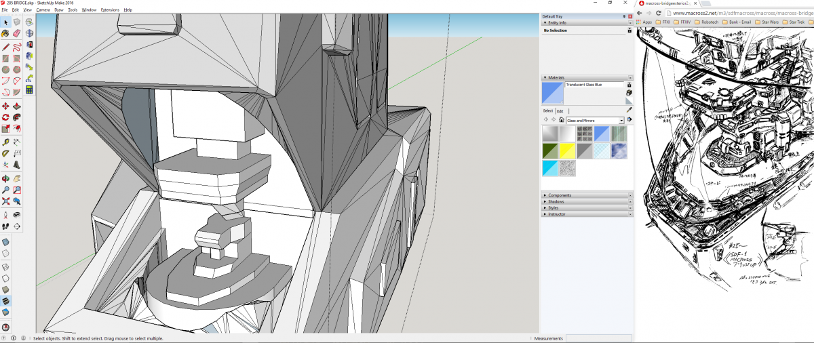Toggle X-Ray face style
The height and width of the screenshot is (343, 814).
click(x=6, y=241)
